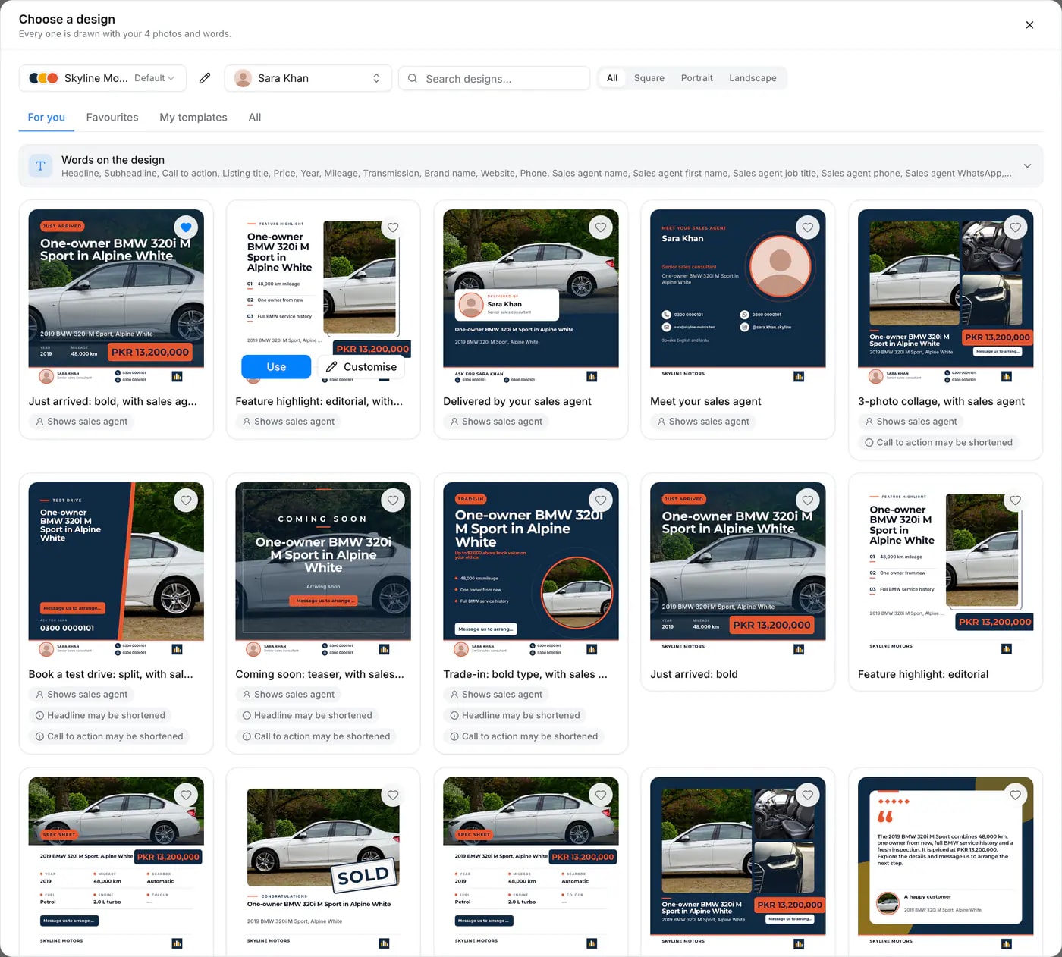Screen dimensions: 1062x957
Task: Click Call to action may be shortened under 3-photo collage
Action: 938,443
